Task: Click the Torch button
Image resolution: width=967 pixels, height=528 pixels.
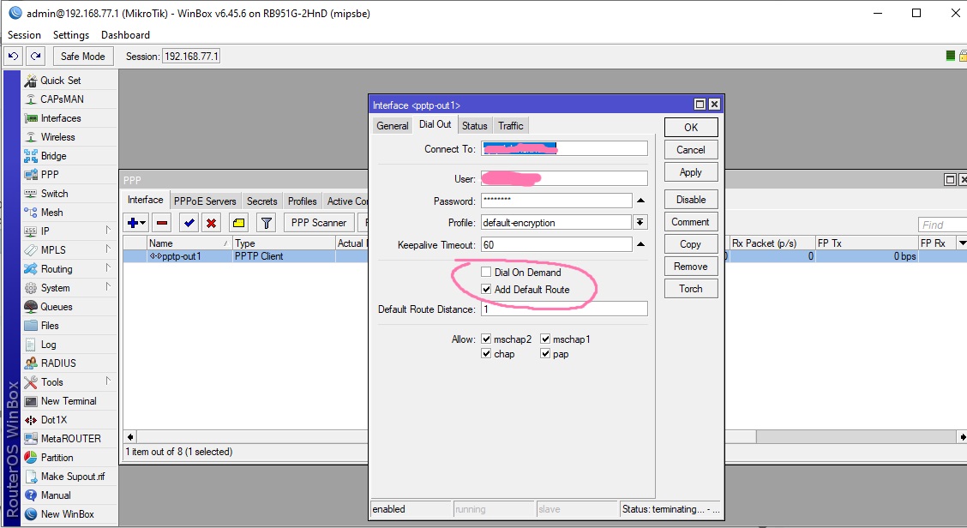Action: (691, 289)
